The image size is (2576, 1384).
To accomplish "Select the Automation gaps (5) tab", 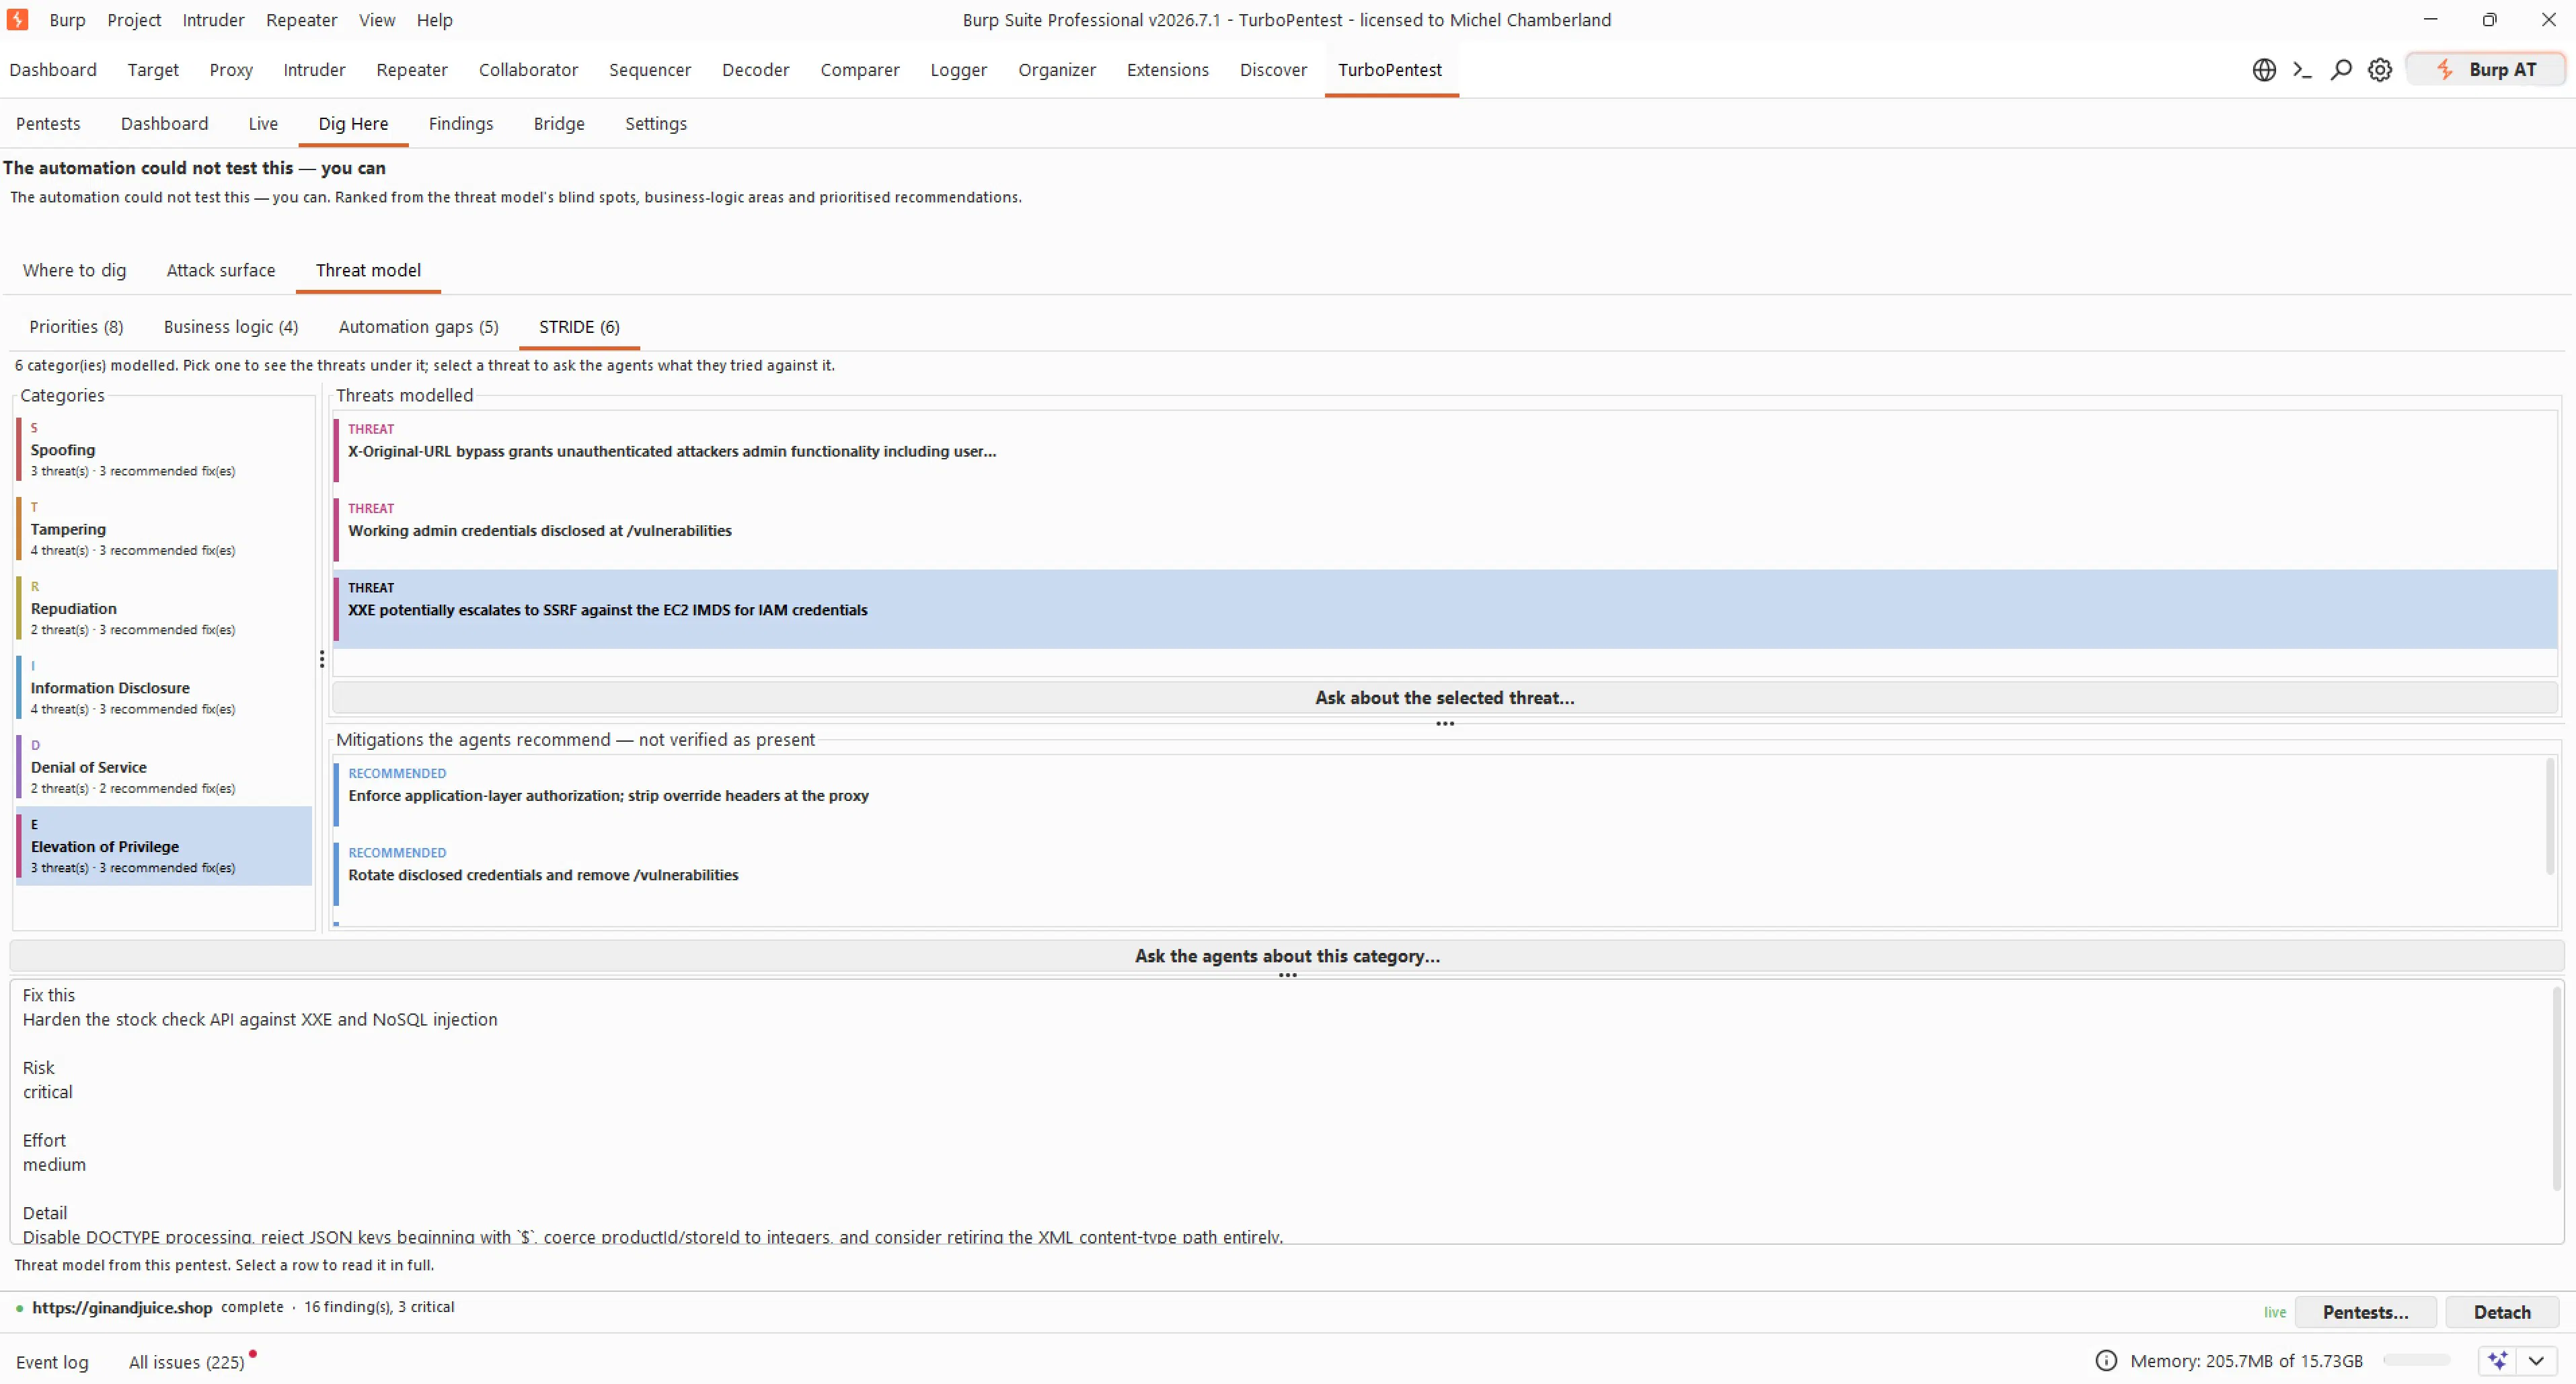I will tap(418, 327).
